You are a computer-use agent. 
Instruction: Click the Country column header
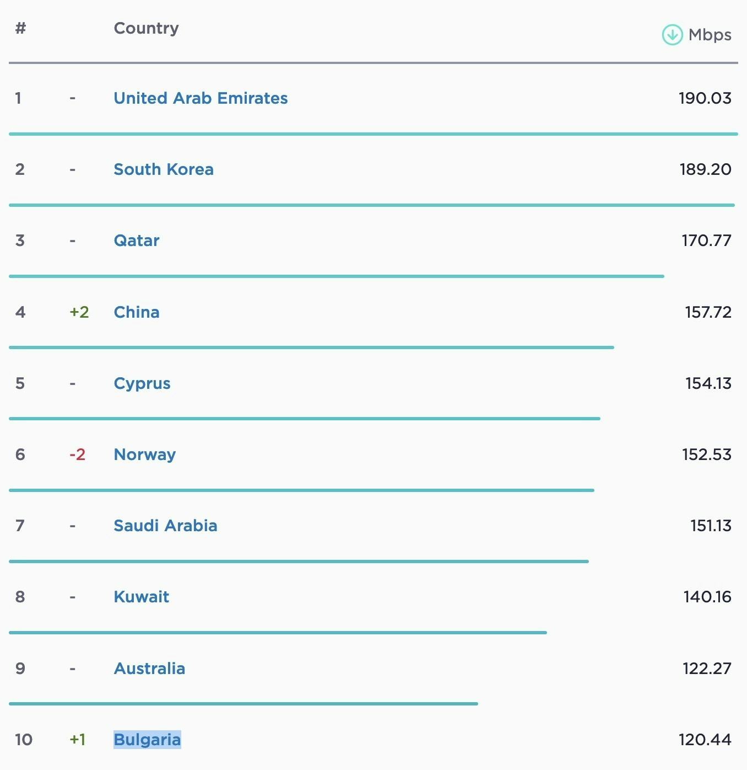(146, 28)
